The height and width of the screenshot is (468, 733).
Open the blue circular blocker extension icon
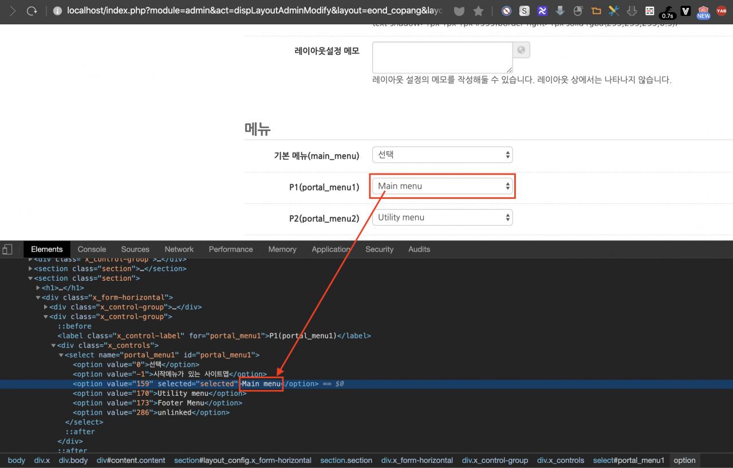coord(506,10)
